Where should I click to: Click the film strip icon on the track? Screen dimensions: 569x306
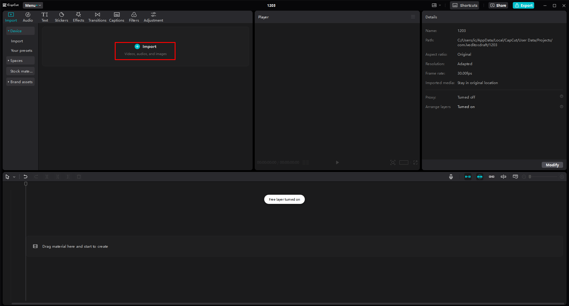pos(35,246)
